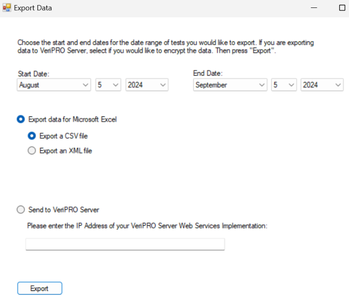
Task: Enable the Send to VeriPRO Server option
Action: [21, 210]
